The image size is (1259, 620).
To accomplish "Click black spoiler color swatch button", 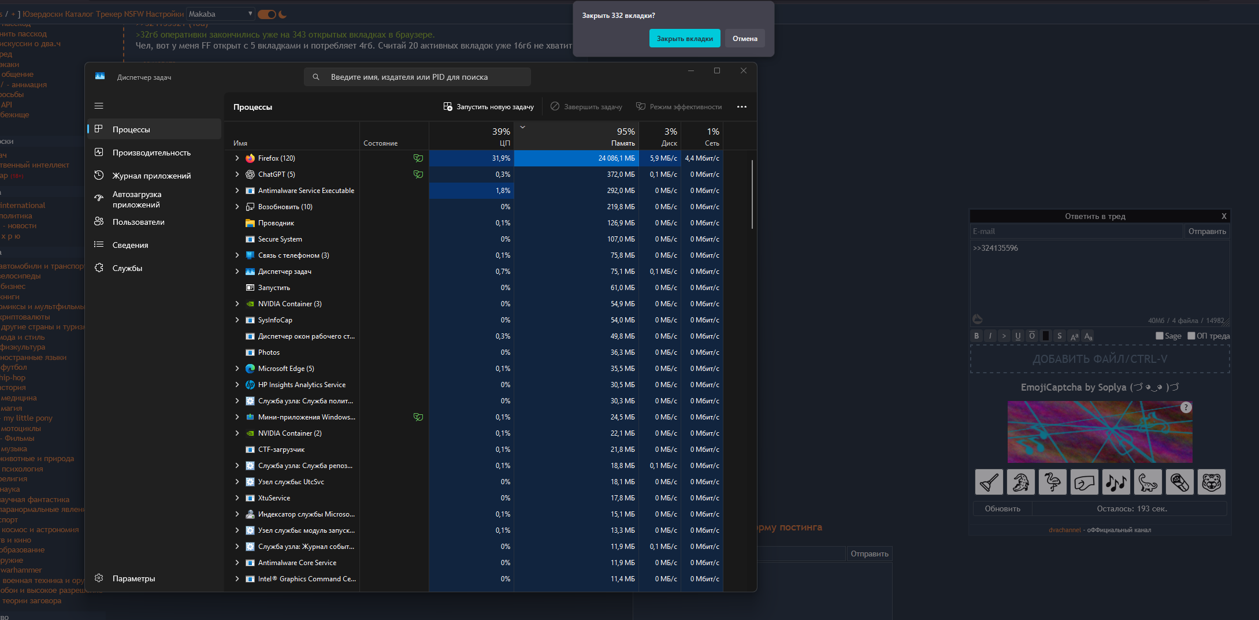I will 1046,336.
